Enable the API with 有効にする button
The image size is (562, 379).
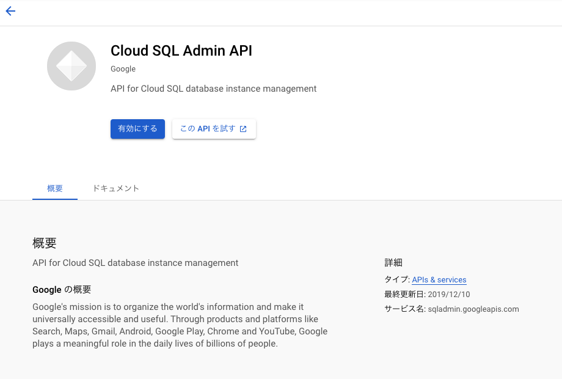coord(137,129)
